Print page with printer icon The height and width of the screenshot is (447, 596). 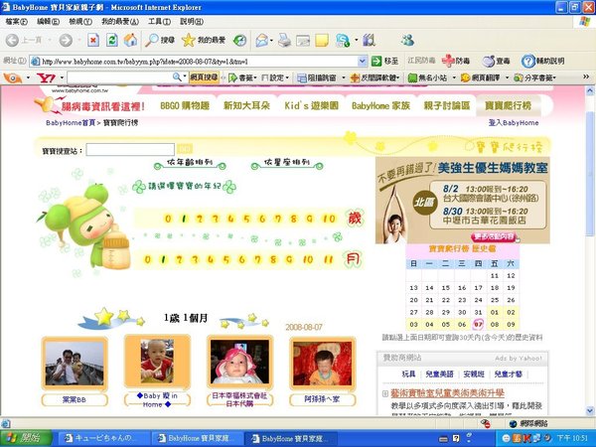pos(284,40)
